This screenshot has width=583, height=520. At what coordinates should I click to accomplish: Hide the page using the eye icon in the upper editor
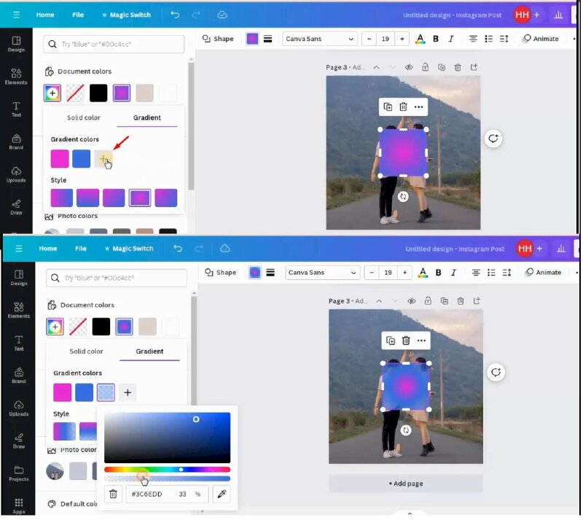click(x=409, y=67)
